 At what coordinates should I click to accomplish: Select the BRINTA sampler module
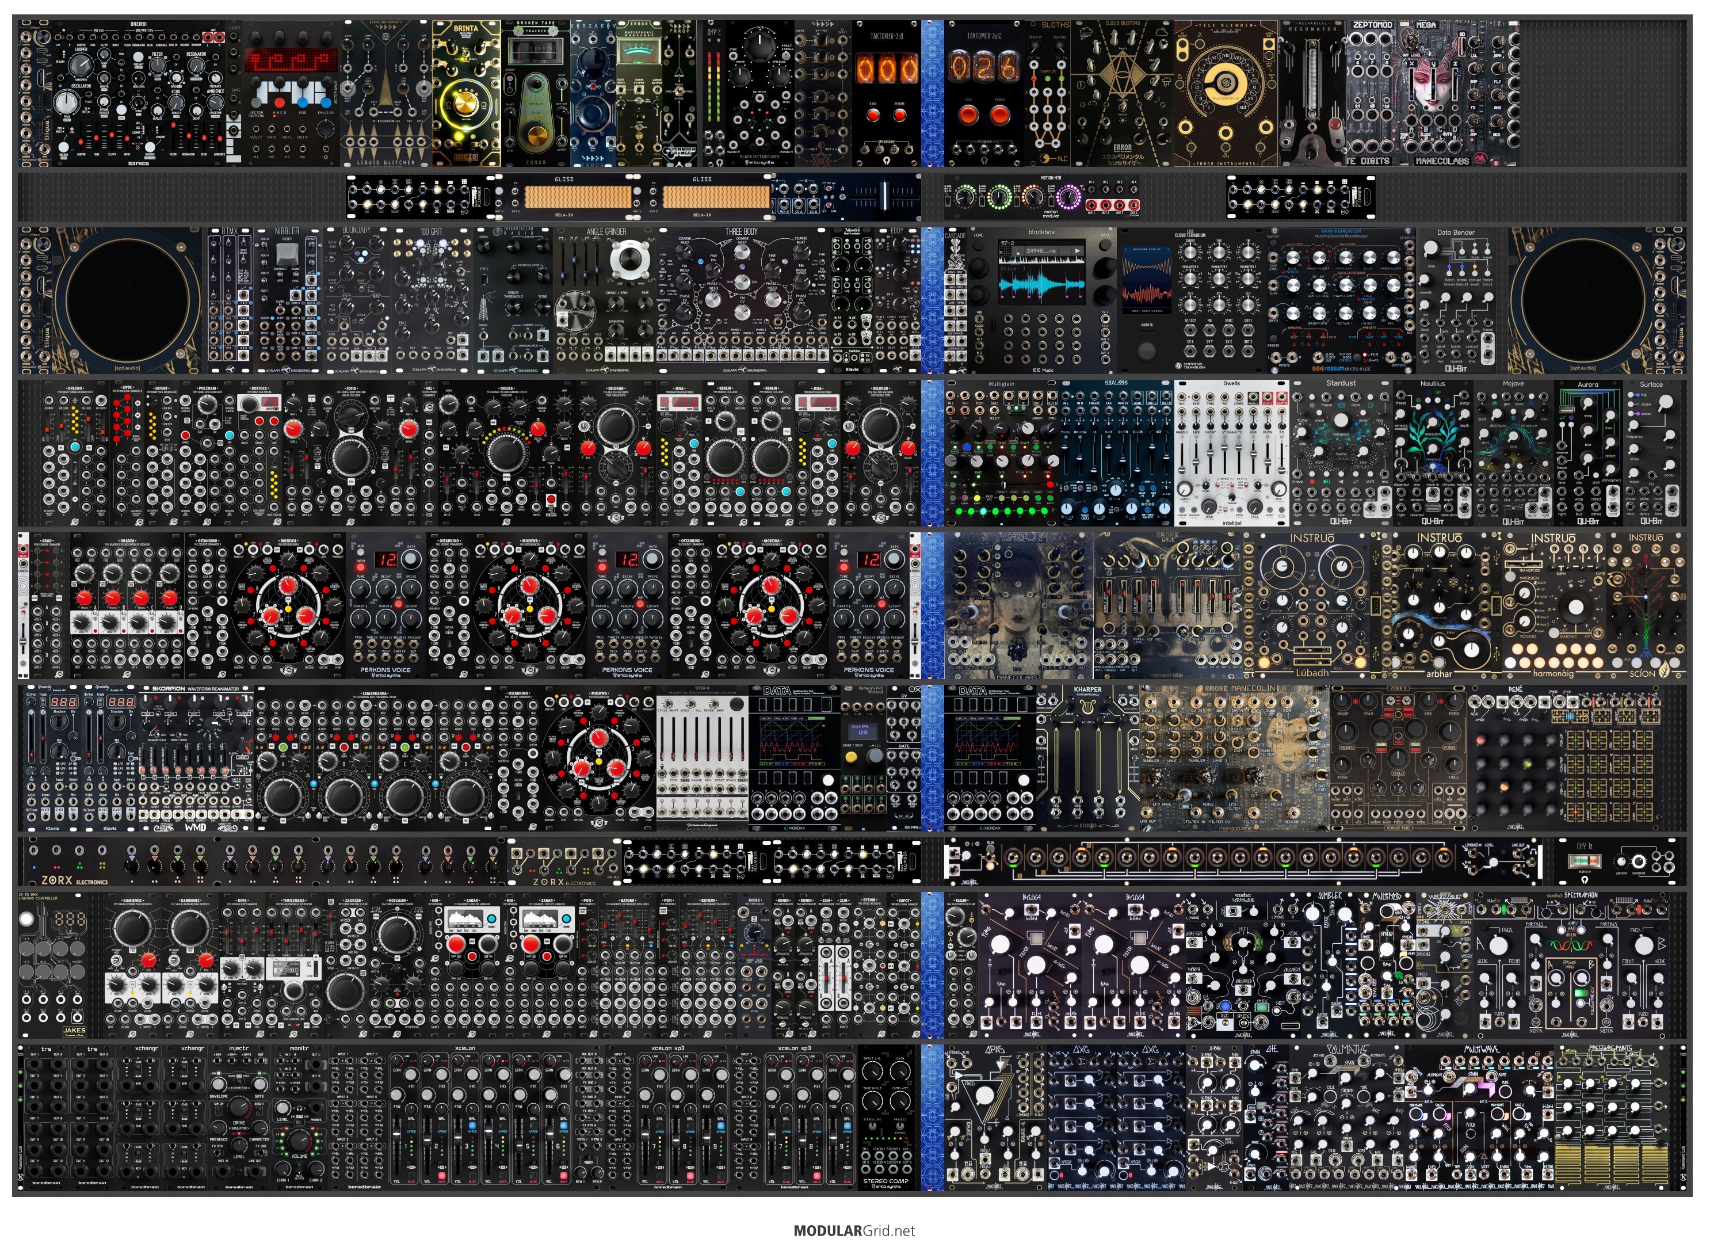466,94
